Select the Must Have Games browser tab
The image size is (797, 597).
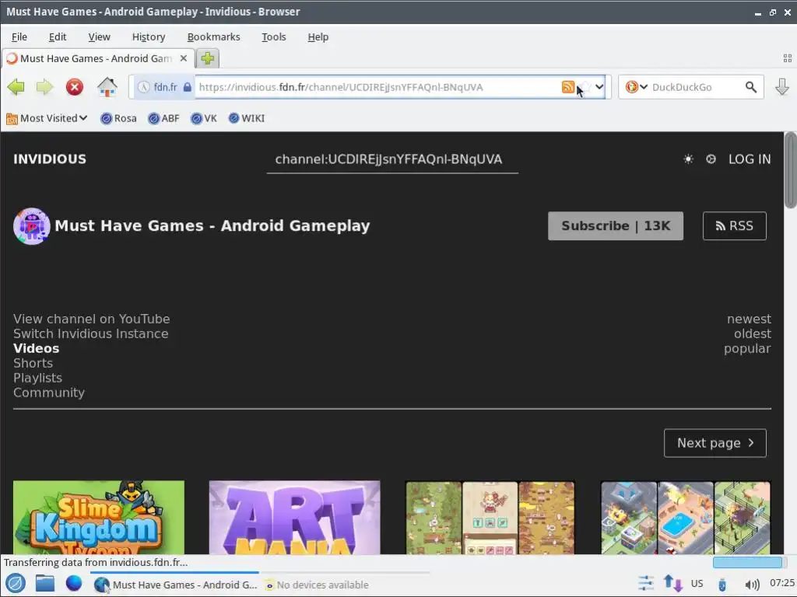(97, 58)
